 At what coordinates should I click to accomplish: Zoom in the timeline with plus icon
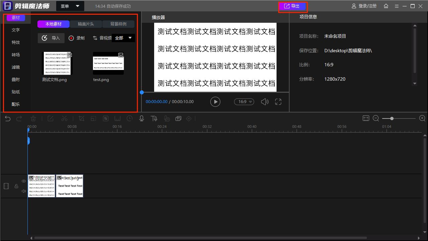click(422, 118)
